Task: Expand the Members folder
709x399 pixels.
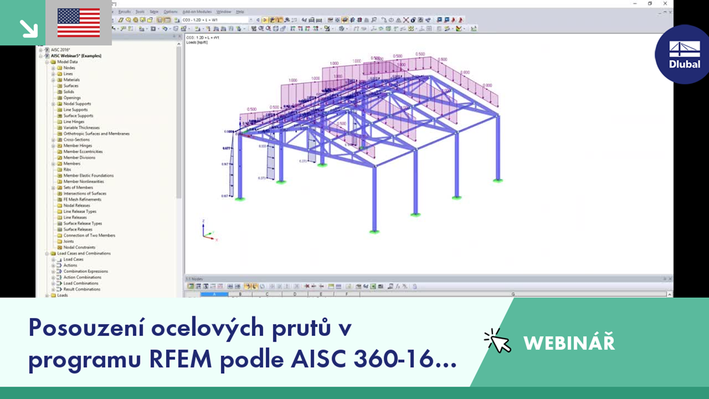Action: pyautogui.click(x=53, y=163)
